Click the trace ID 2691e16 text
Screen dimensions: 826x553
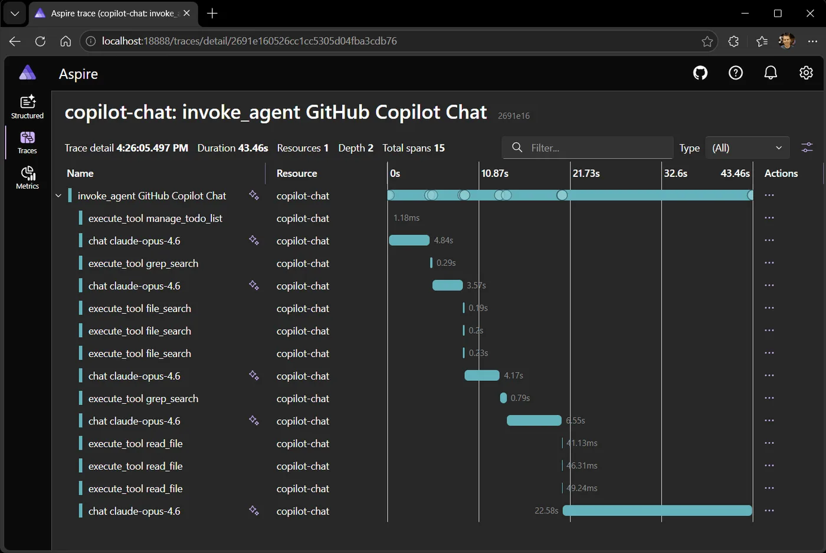point(514,116)
